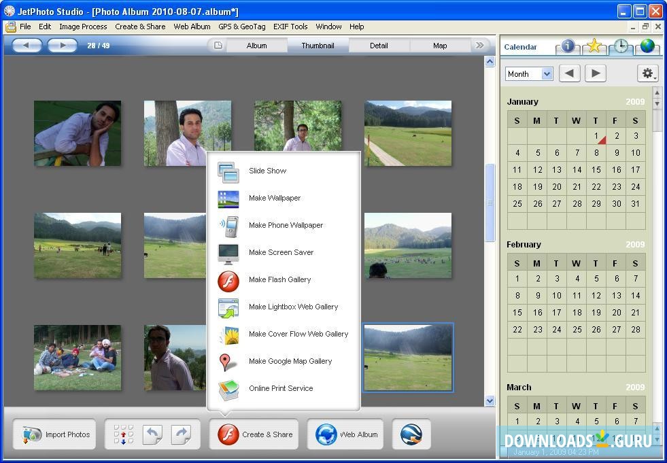
Task: Go to next calendar month
Action: [596, 73]
